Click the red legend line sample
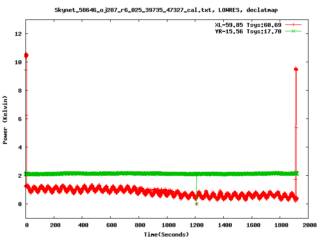The image size is (319, 239). coord(293,25)
